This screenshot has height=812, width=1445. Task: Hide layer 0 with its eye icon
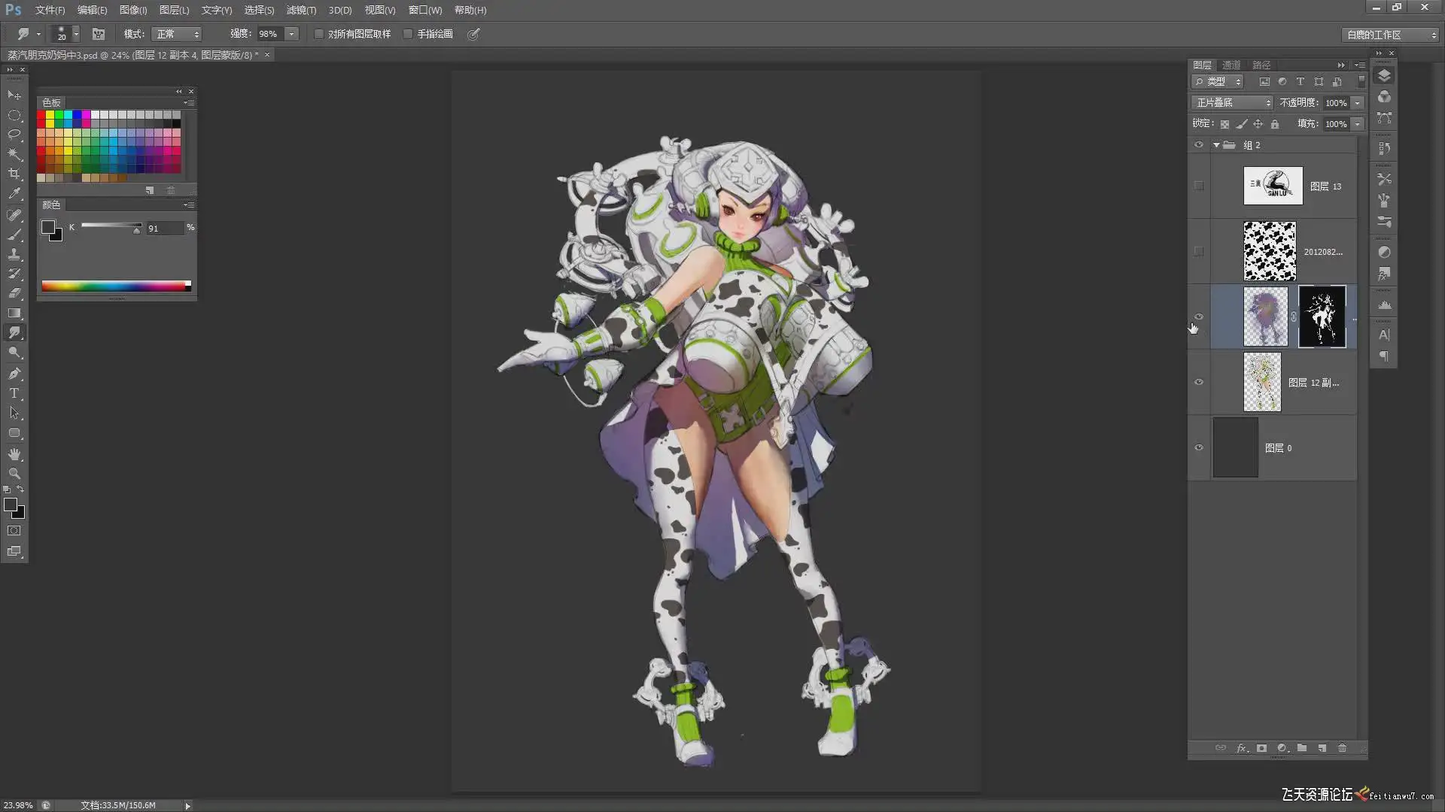point(1199,447)
